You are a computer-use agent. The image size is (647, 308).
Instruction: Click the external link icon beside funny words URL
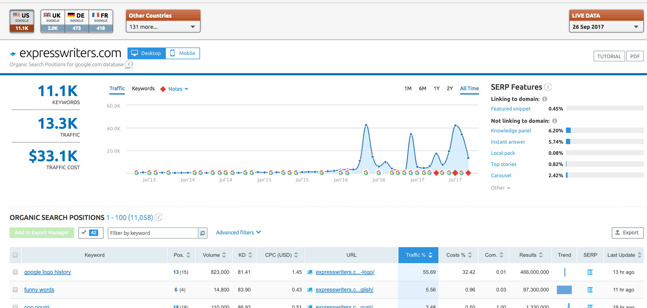(310, 290)
